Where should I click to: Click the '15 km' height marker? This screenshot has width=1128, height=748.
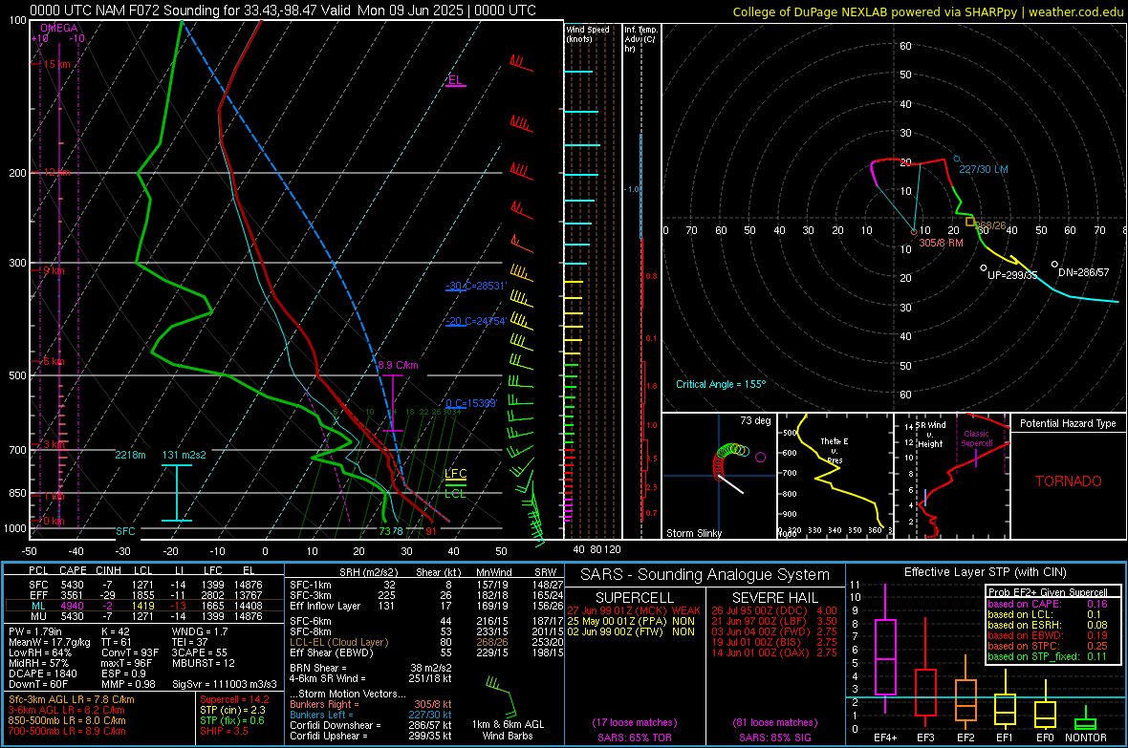(x=56, y=64)
